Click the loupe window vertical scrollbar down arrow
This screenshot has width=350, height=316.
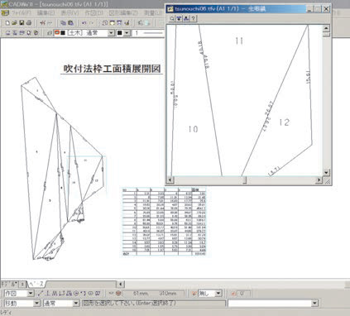pyautogui.click(x=326, y=173)
